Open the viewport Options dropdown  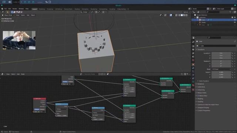tap(186, 12)
